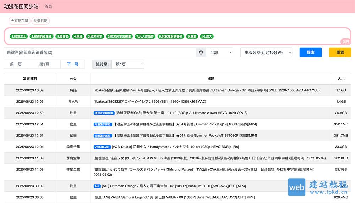Image resolution: width=355 pixels, height=203 pixels.
Task: Focus the 关键词 search input field
Action: pos(100,52)
